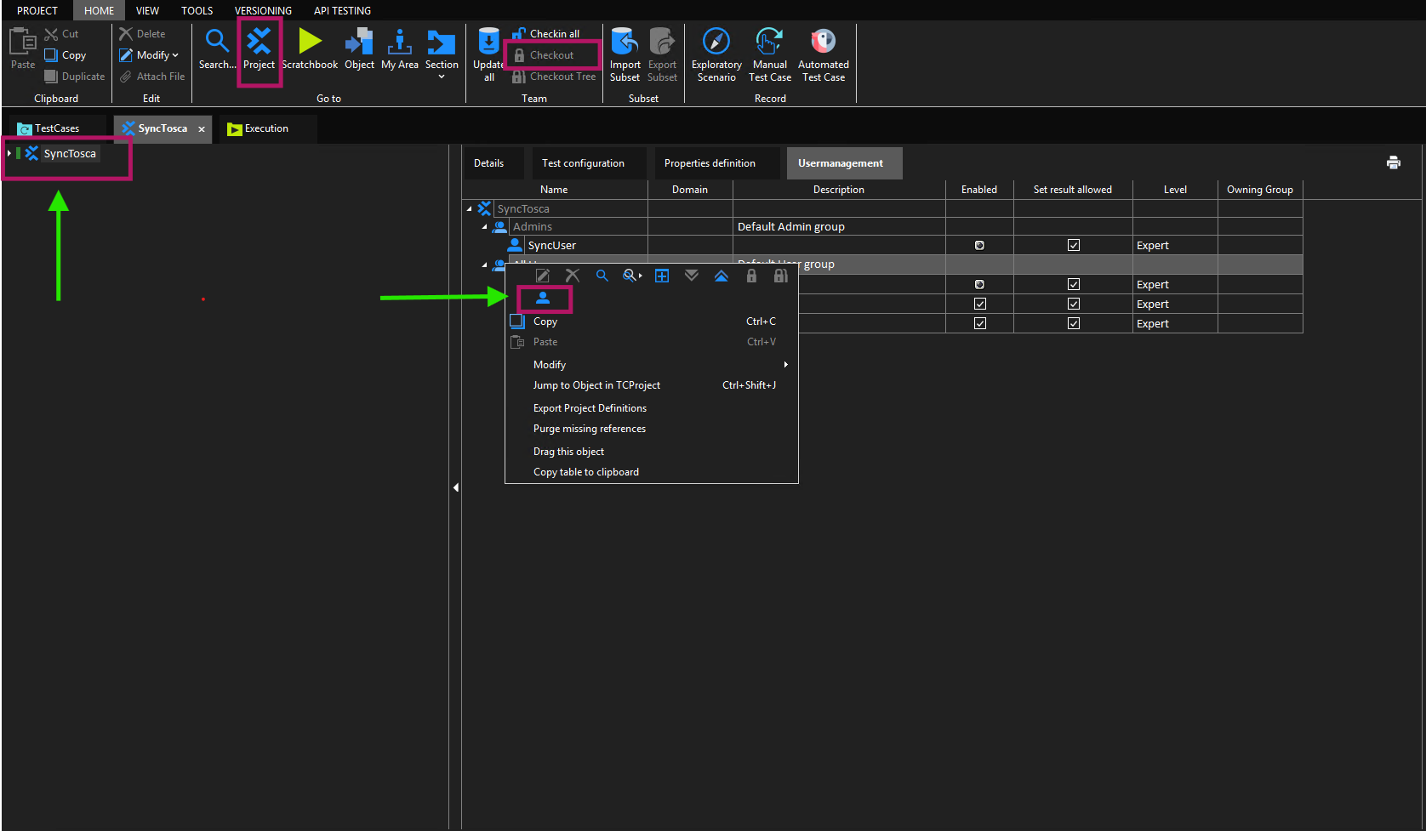Open the Scratchbook from the ribbon
This screenshot has width=1426, height=831.
click(310, 49)
